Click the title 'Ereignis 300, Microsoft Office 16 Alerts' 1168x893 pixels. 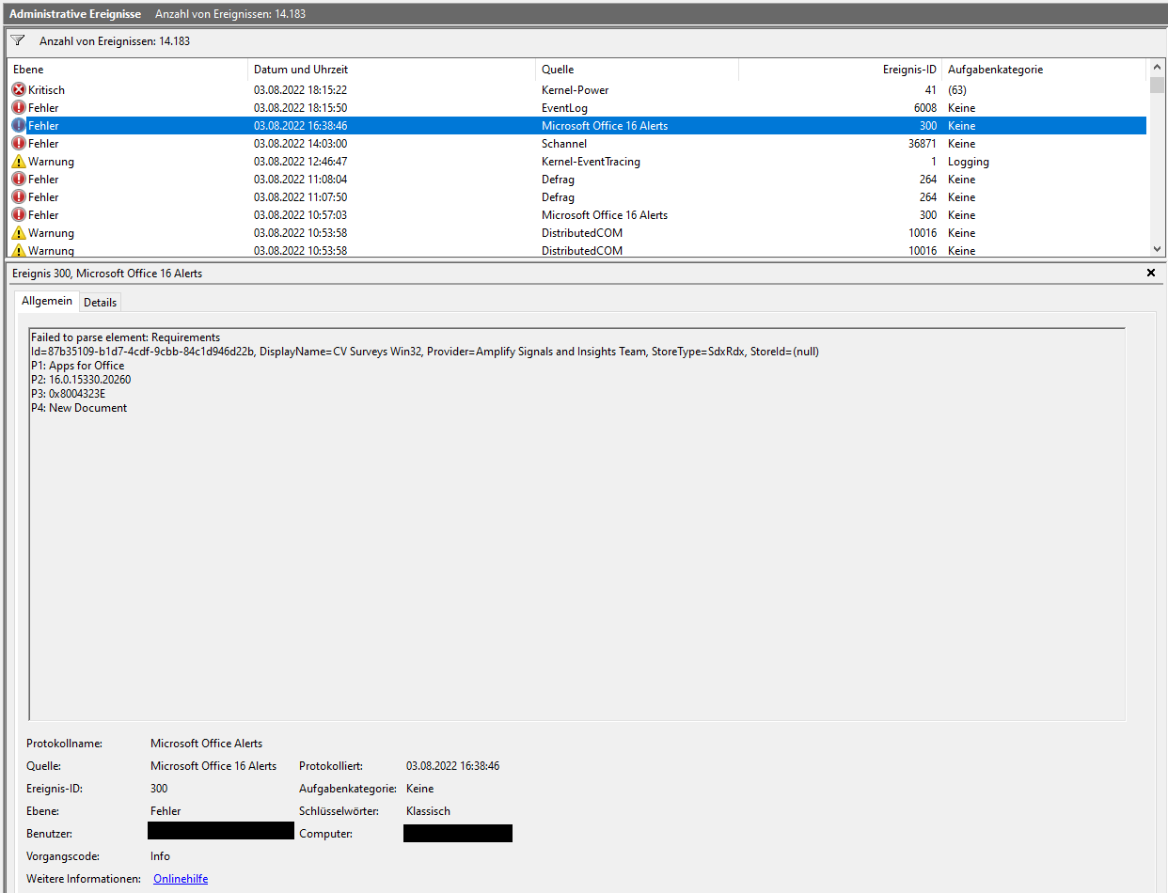click(x=107, y=274)
